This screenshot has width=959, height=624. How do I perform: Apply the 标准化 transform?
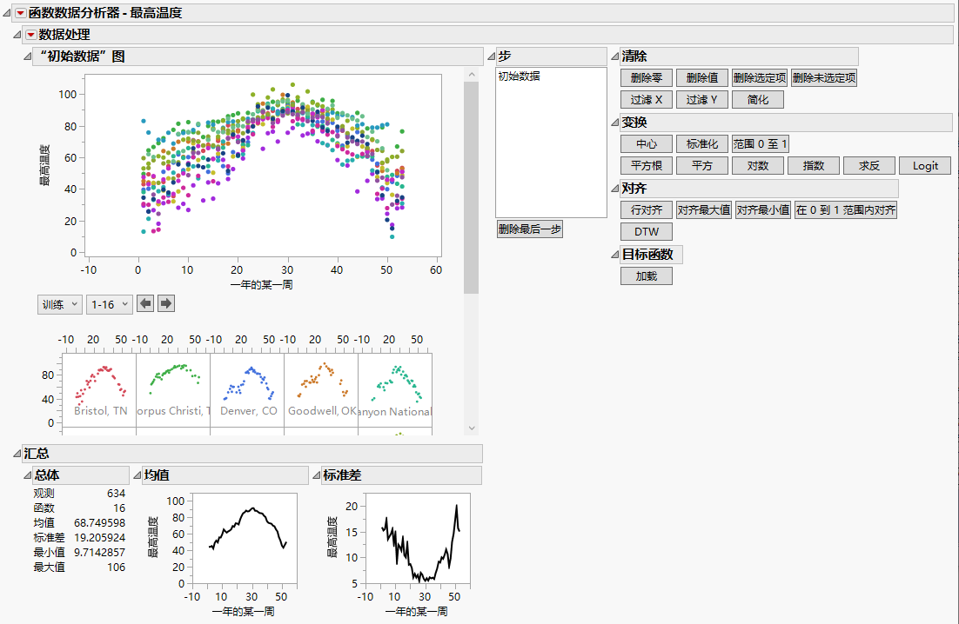click(701, 144)
